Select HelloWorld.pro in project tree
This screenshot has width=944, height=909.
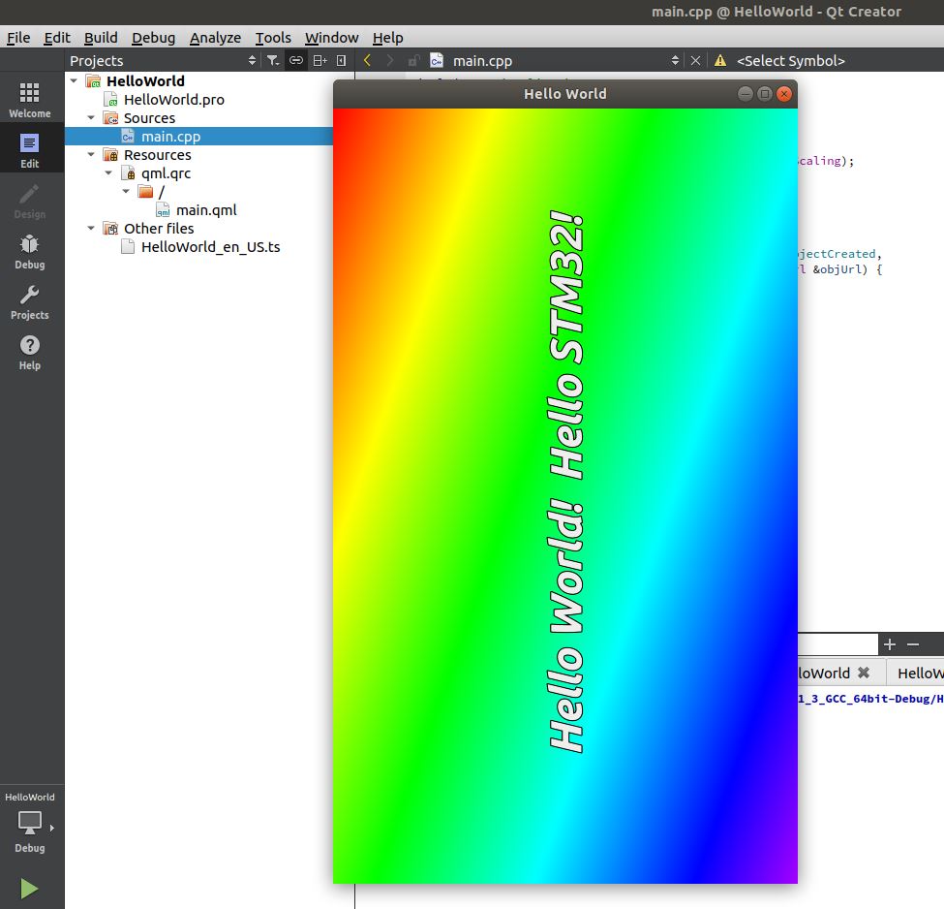tap(173, 100)
